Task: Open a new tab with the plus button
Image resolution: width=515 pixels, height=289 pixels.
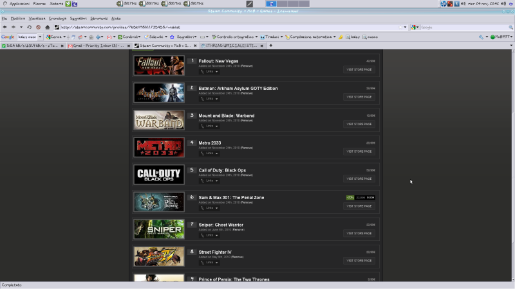Action: click(x=270, y=46)
